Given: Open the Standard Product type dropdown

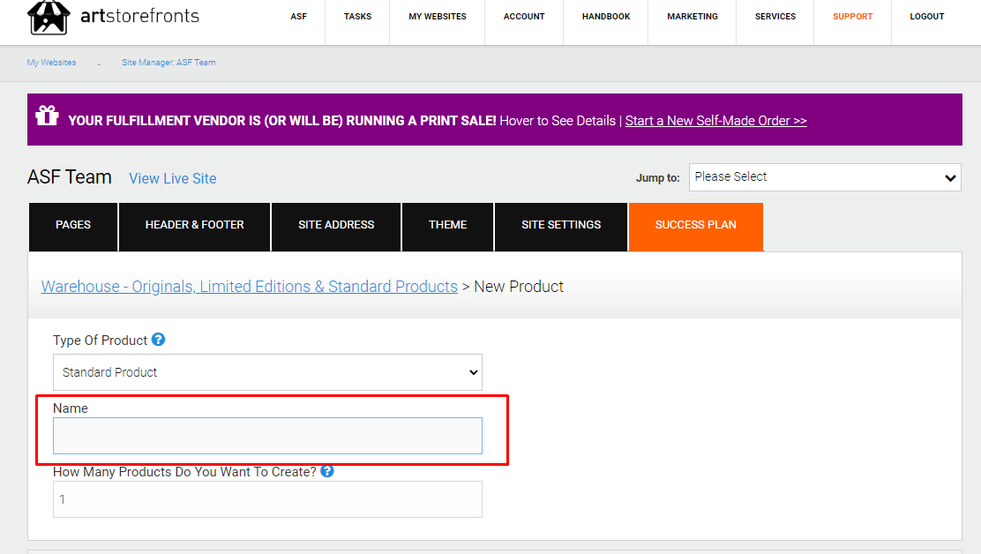Looking at the screenshot, I should [267, 372].
